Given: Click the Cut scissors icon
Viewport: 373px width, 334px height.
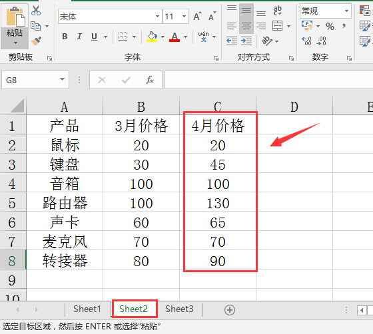Looking at the screenshot, I should pos(36,11).
